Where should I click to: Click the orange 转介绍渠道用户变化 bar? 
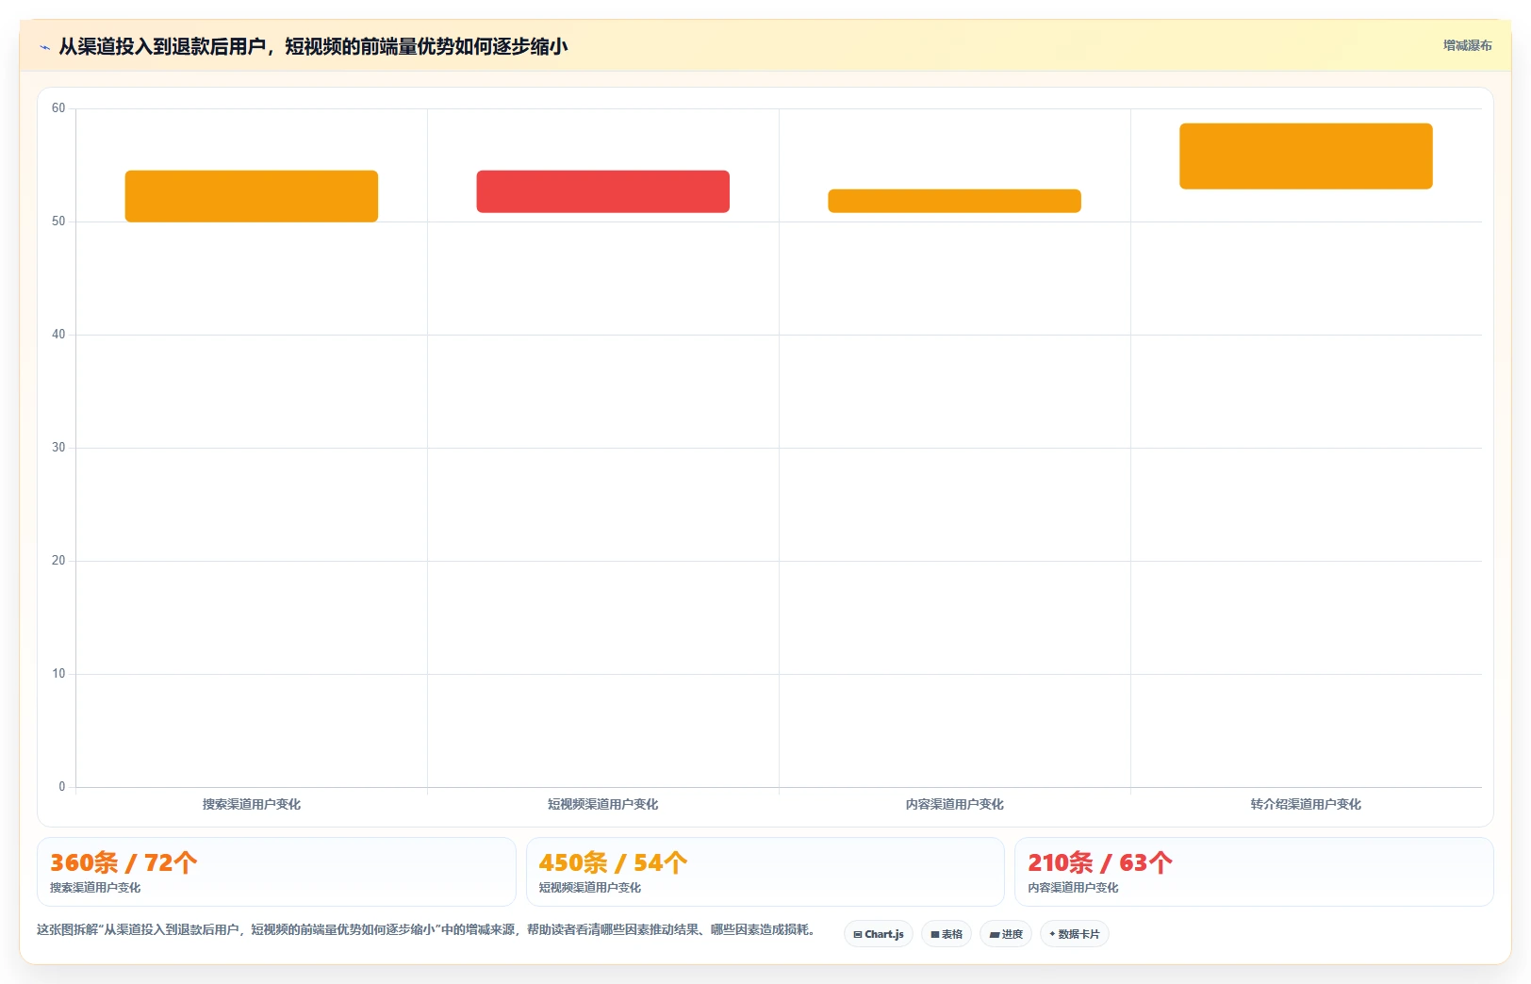click(x=1306, y=156)
